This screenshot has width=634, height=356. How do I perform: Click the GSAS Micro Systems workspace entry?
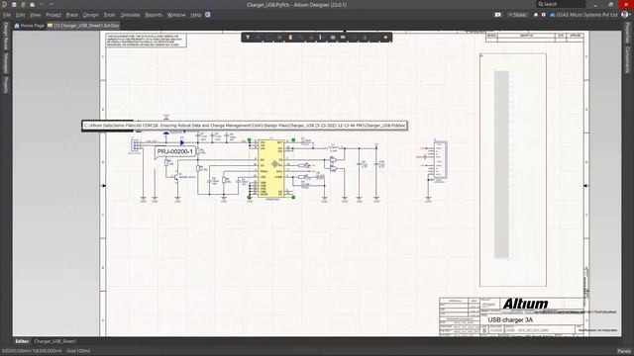coord(583,15)
